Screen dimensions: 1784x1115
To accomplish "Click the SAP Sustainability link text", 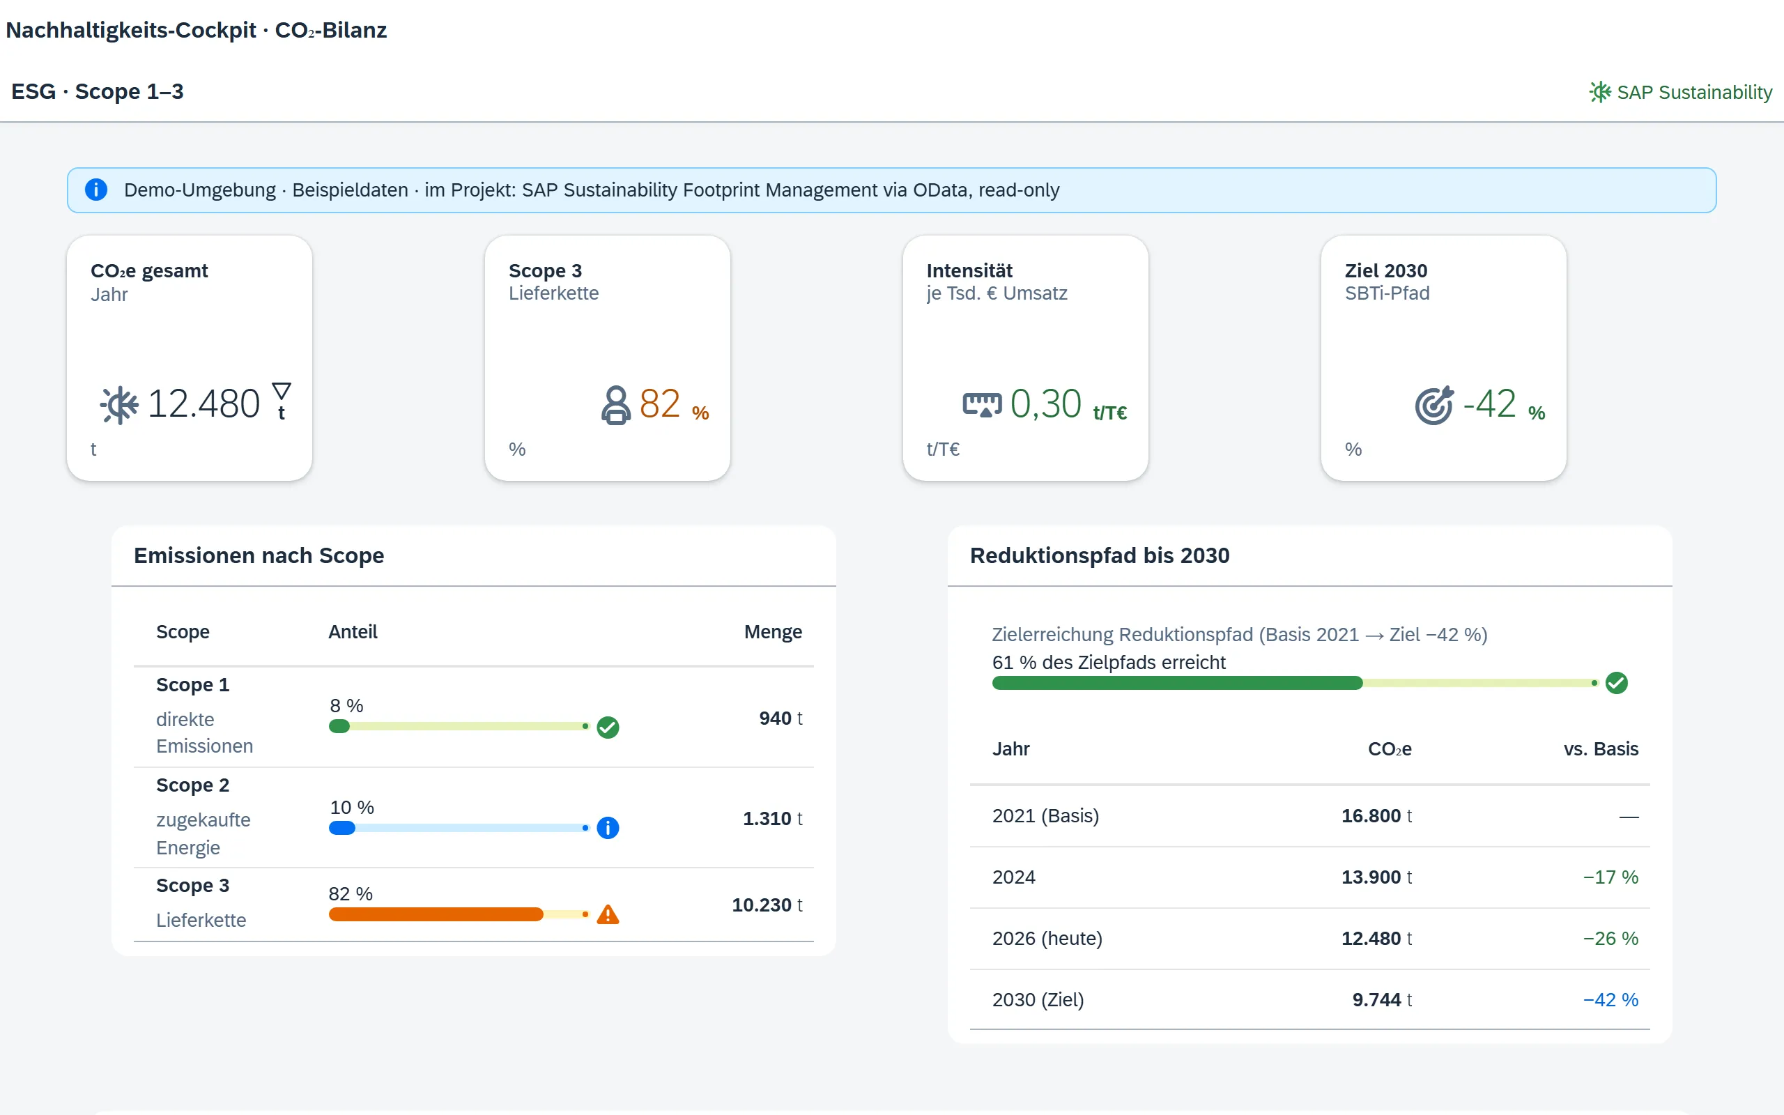I will click(x=1694, y=92).
